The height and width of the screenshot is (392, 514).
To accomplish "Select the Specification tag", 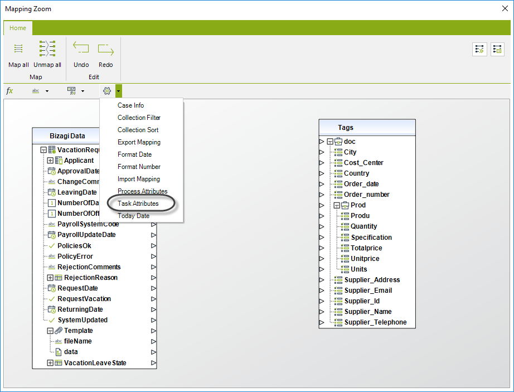I will [x=371, y=238].
